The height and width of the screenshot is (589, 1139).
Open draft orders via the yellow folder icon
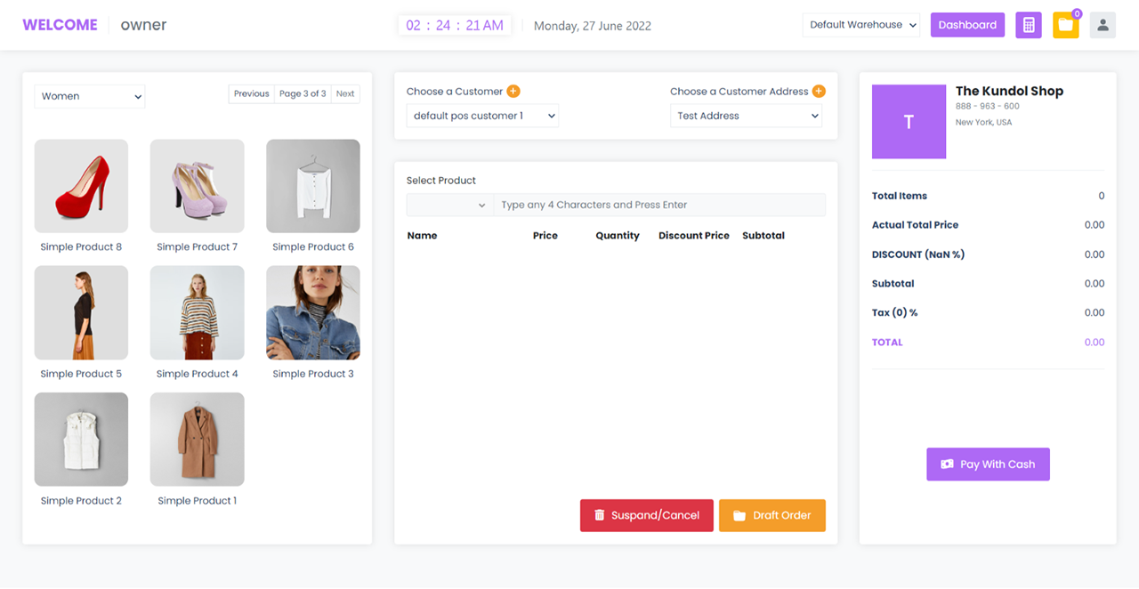(x=1065, y=24)
